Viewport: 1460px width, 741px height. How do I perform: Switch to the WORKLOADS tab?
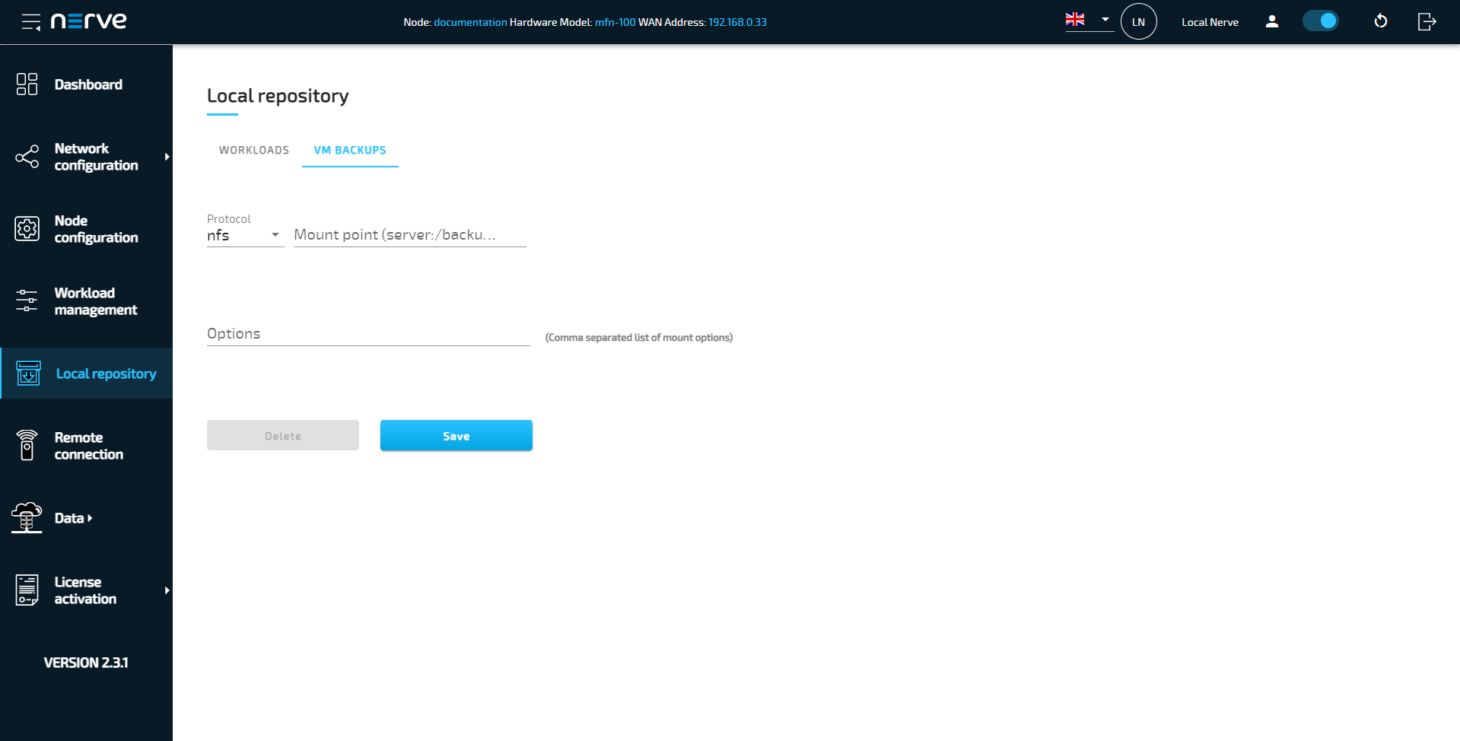pyautogui.click(x=253, y=150)
